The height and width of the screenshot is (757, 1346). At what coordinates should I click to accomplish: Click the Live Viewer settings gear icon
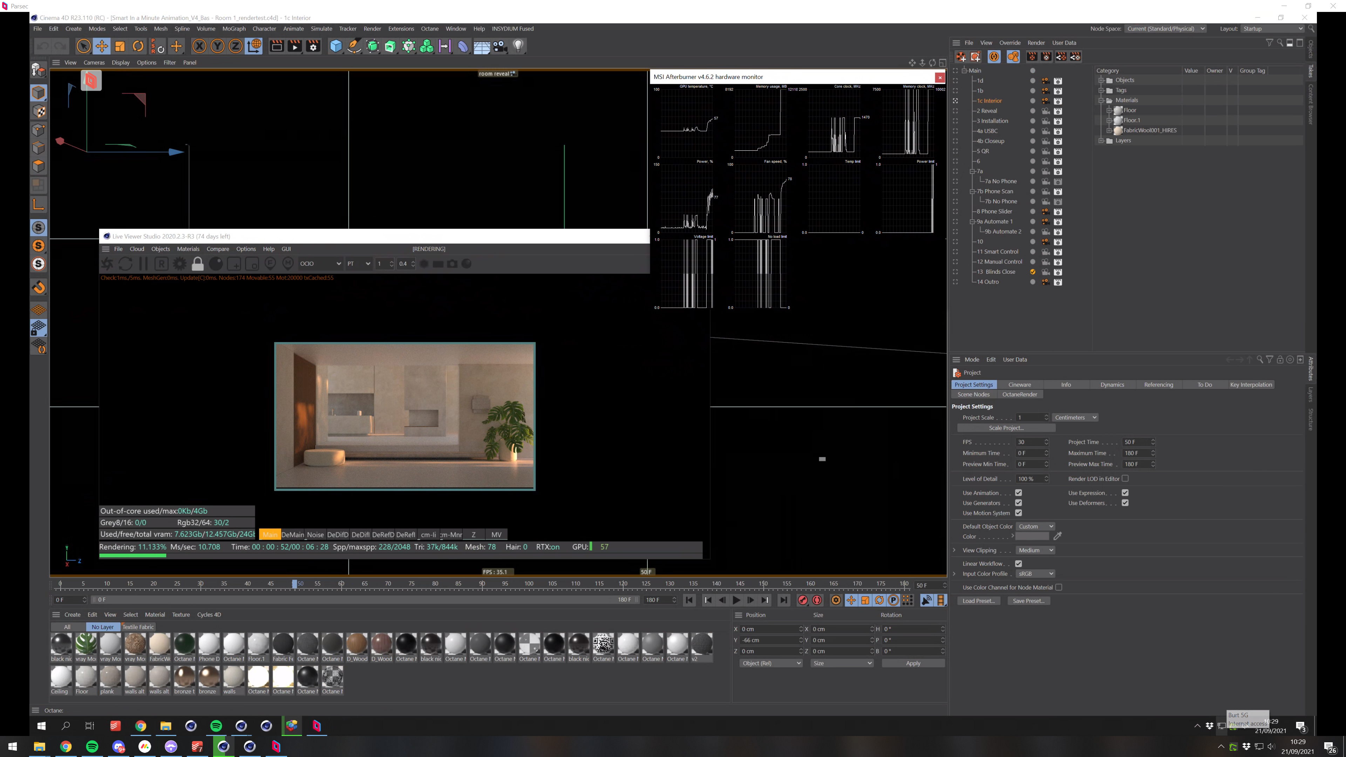pyautogui.click(x=179, y=264)
